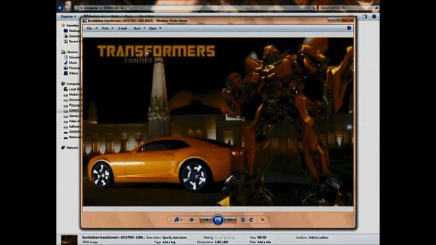Click the Local Disk drive icon

(66, 89)
